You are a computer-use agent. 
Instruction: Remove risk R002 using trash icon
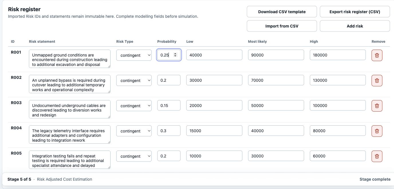click(x=377, y=80)
